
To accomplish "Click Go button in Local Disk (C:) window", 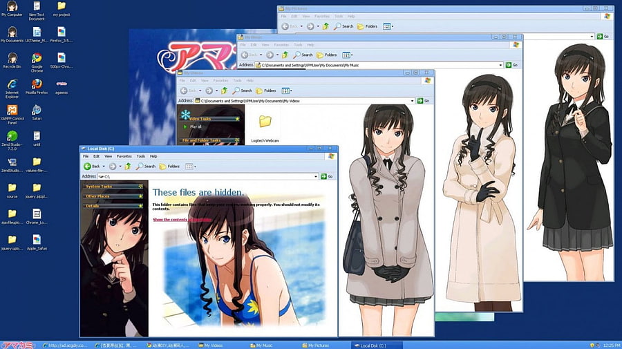I will [x=327, y=176].
